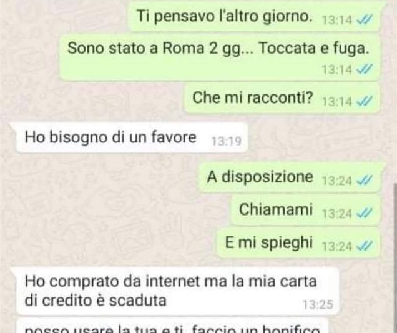
Task: Click the 13:19 timestamp on the favore message
Action: 227,141
